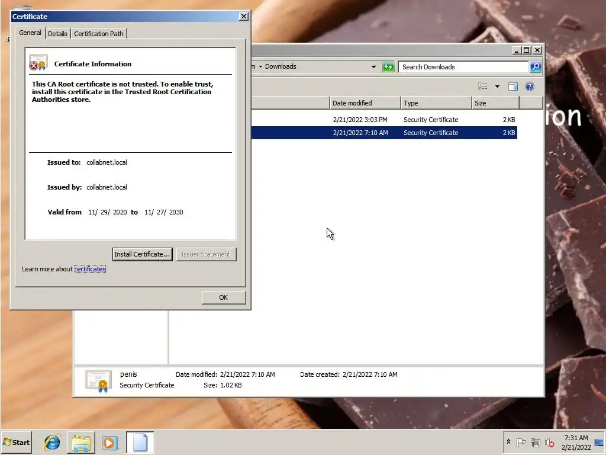Select the file modified 3:03 PM
Image resolution: width=606 pixels, height=455 pixels.
(384, 120)
